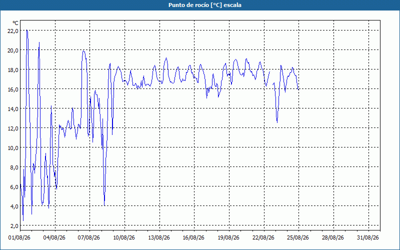Click the 19/08/26 date label
400x250 pixels.
[x=228, y=237]
